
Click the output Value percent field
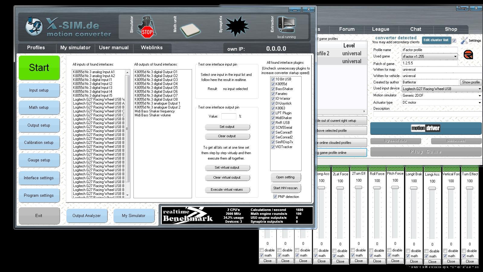point(229,116)
